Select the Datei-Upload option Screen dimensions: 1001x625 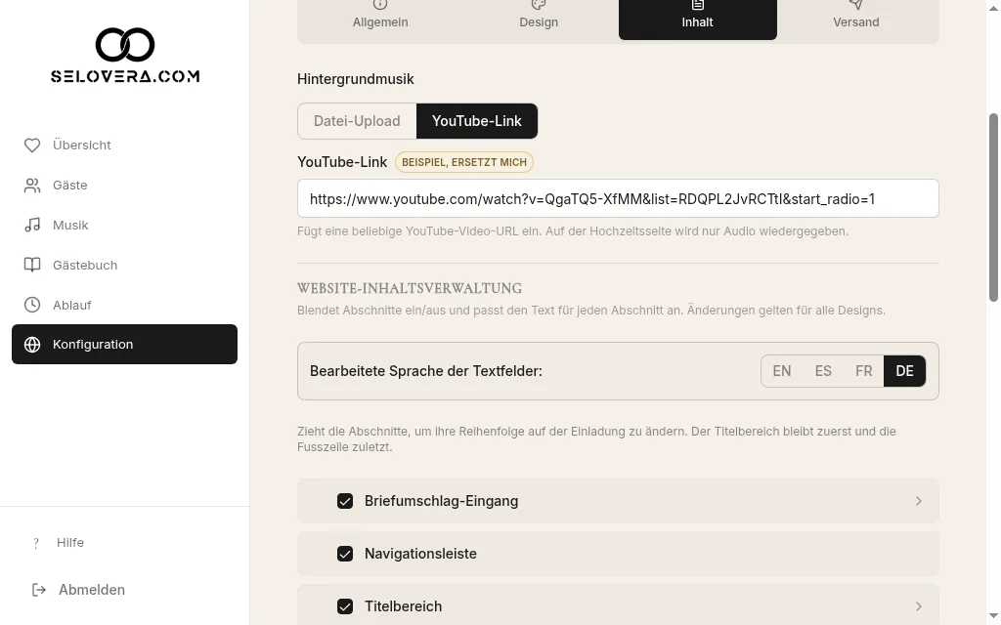click(357, 121)
